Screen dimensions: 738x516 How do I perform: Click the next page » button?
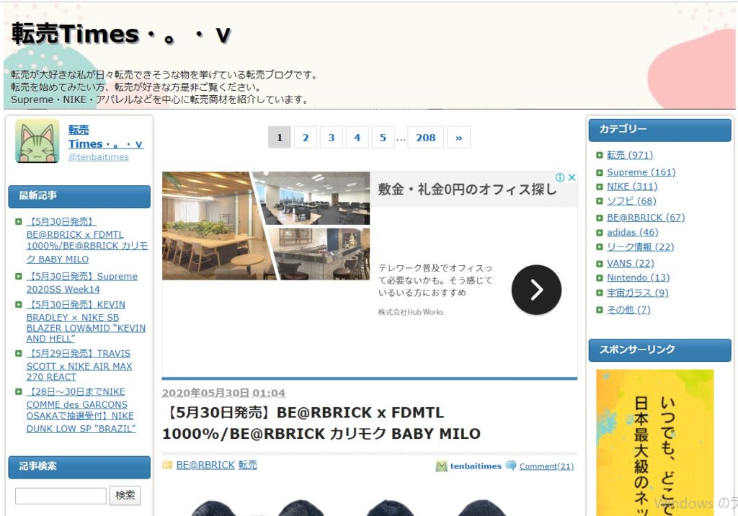pyautogui.click(x=459, y=138)
